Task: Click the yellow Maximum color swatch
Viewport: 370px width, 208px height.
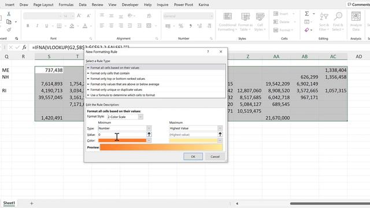Action: [193, 140]
